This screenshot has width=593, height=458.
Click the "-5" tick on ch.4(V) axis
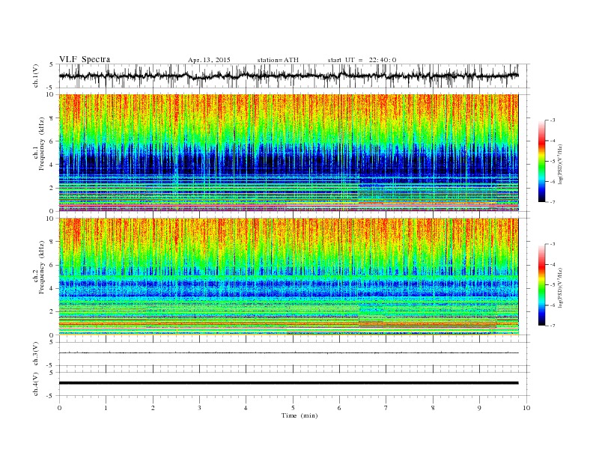tap(51, 396)
